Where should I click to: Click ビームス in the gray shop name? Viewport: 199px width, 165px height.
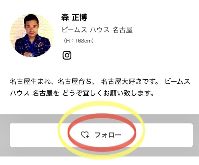(x=74, y=30)
